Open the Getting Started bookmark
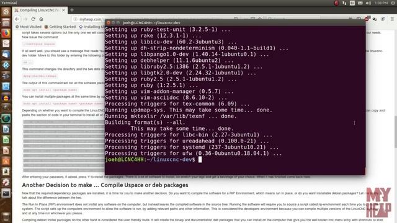The image size is (397, 223). pos(60,27)
